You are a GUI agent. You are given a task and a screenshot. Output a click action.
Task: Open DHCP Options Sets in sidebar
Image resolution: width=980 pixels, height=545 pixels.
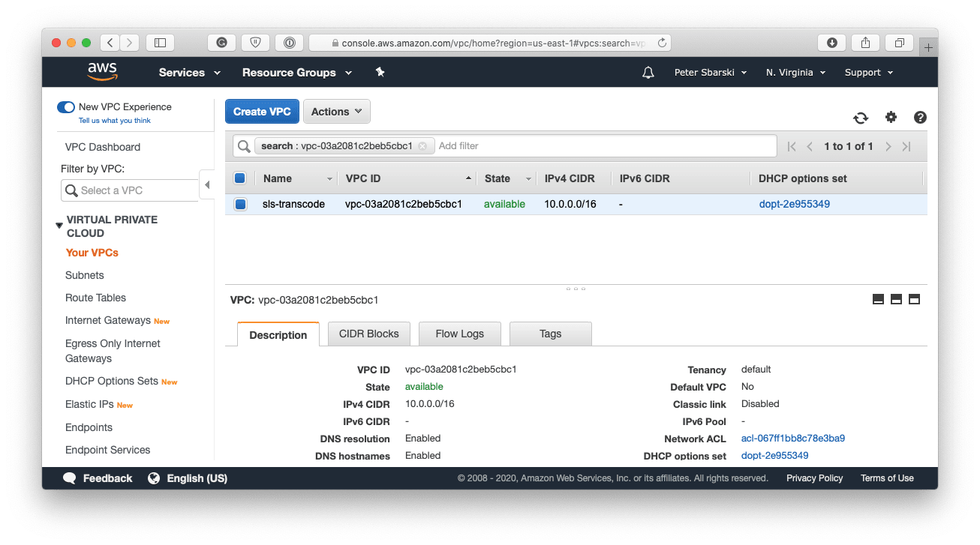coord(112,381)
